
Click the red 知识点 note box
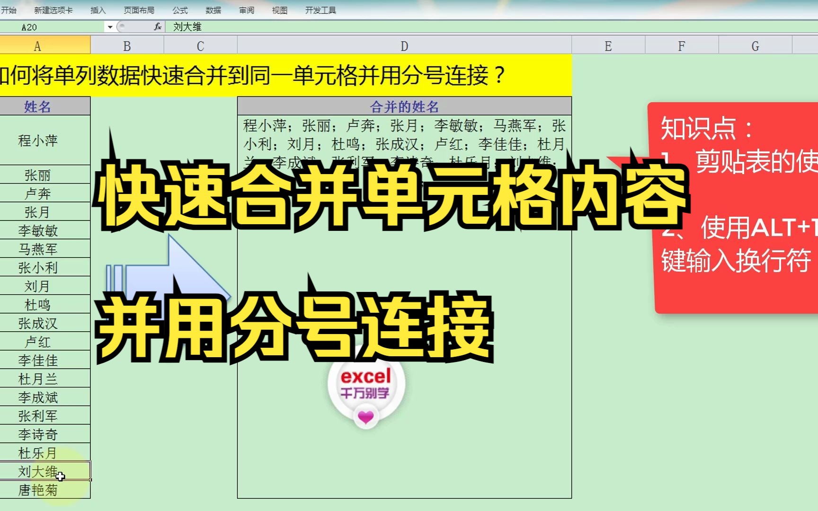(734, 208)
